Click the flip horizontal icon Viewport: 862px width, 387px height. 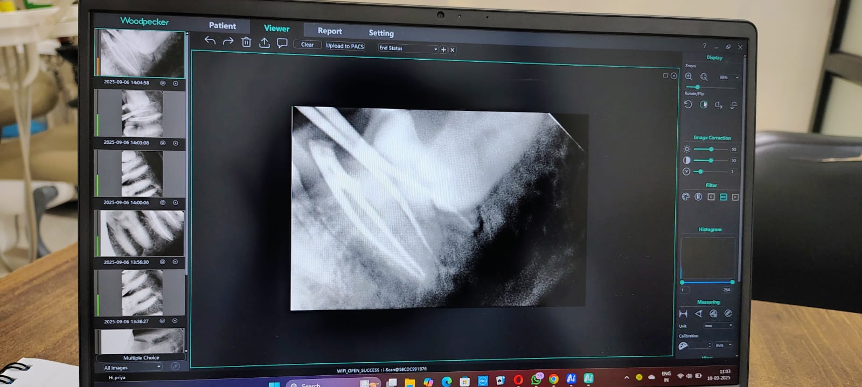[719, 105]
